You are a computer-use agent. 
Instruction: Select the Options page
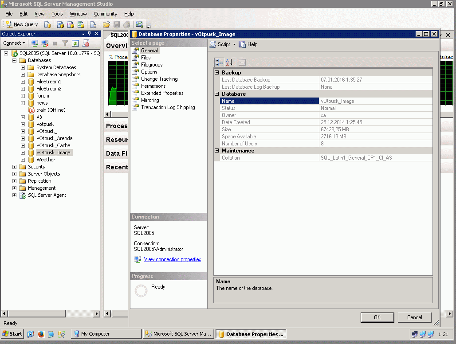tap(149, 72)
